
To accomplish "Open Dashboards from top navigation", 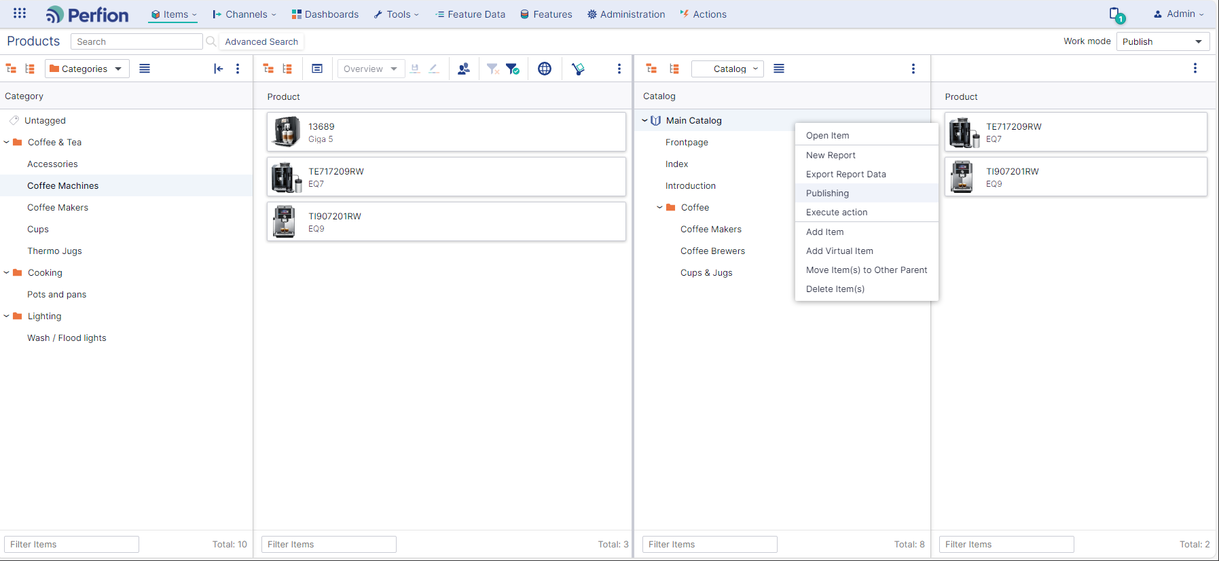I will (325, 14).
